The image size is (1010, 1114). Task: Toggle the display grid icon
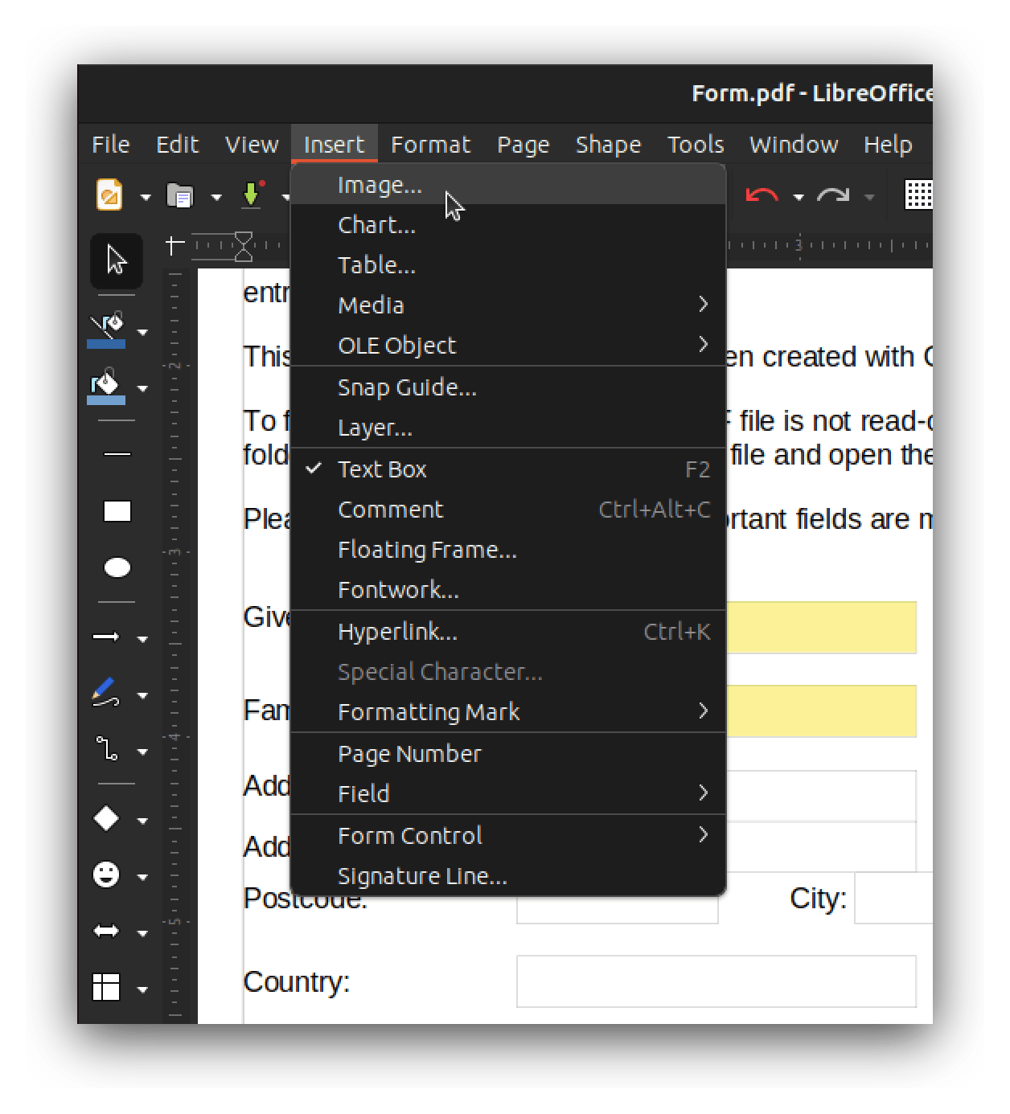(918, 195)
